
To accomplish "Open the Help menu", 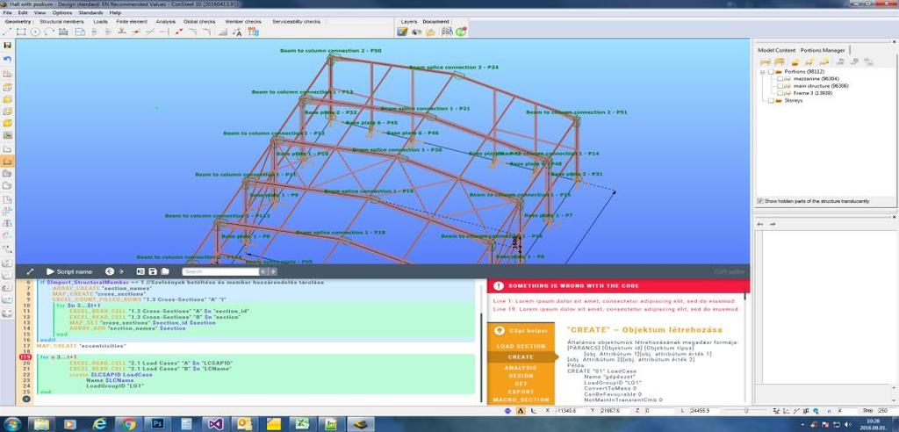I will [x=115, y=12].
